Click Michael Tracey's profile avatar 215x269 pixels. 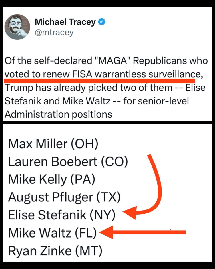(17, 27)
